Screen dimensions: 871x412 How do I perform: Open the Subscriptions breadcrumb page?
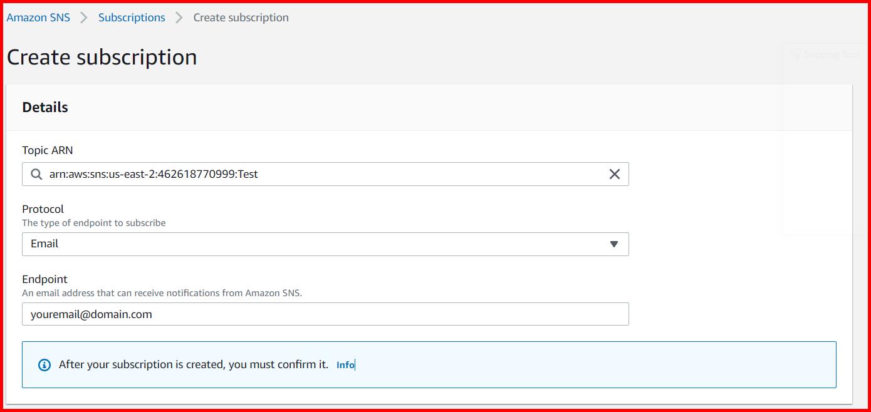[x=132, y=18]
